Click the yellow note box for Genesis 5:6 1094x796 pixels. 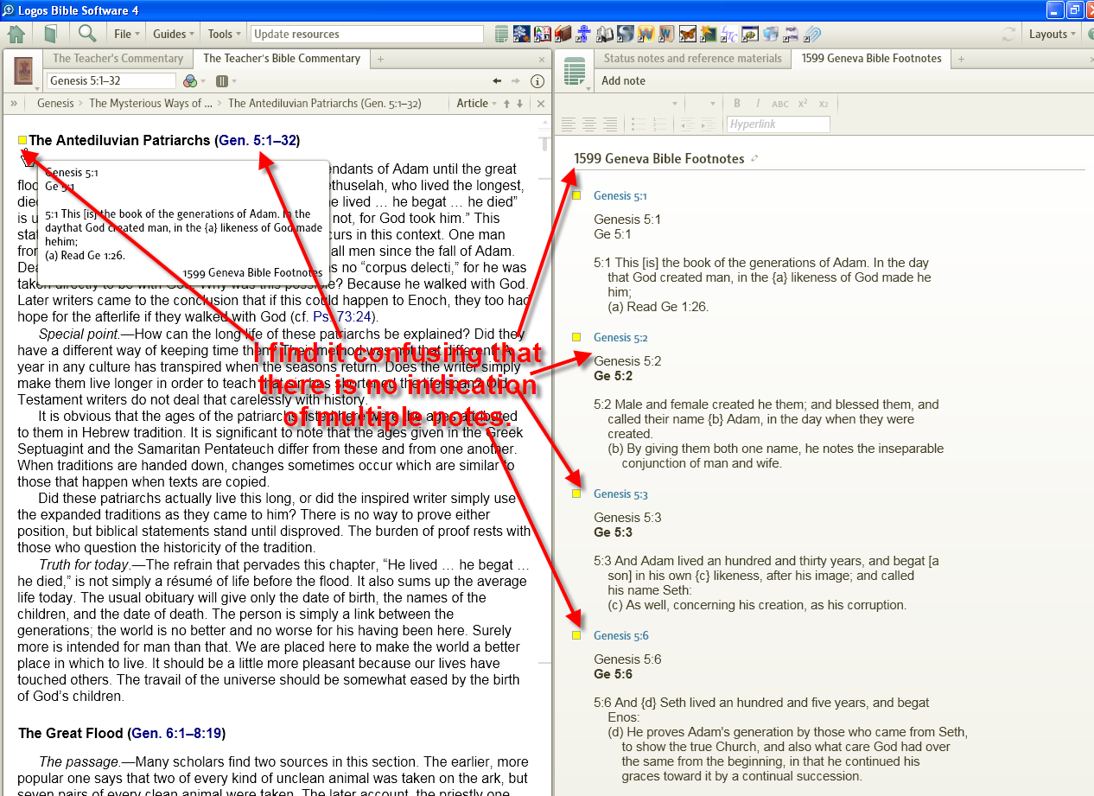pos(576,635)
